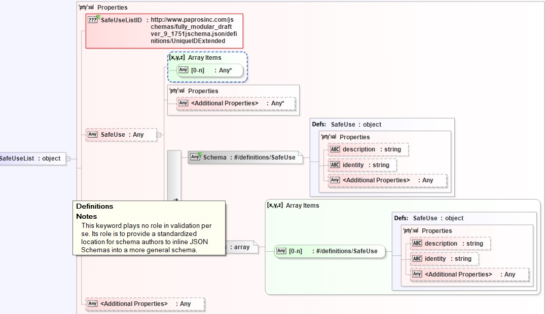Click the Definitions notes tooltip
This screenshot has width=545, height=314.
(x=150, y=228)
